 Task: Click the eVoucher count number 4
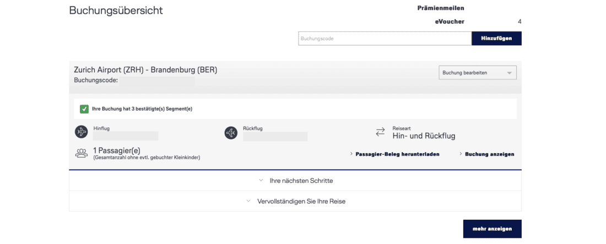coord(520,21)
